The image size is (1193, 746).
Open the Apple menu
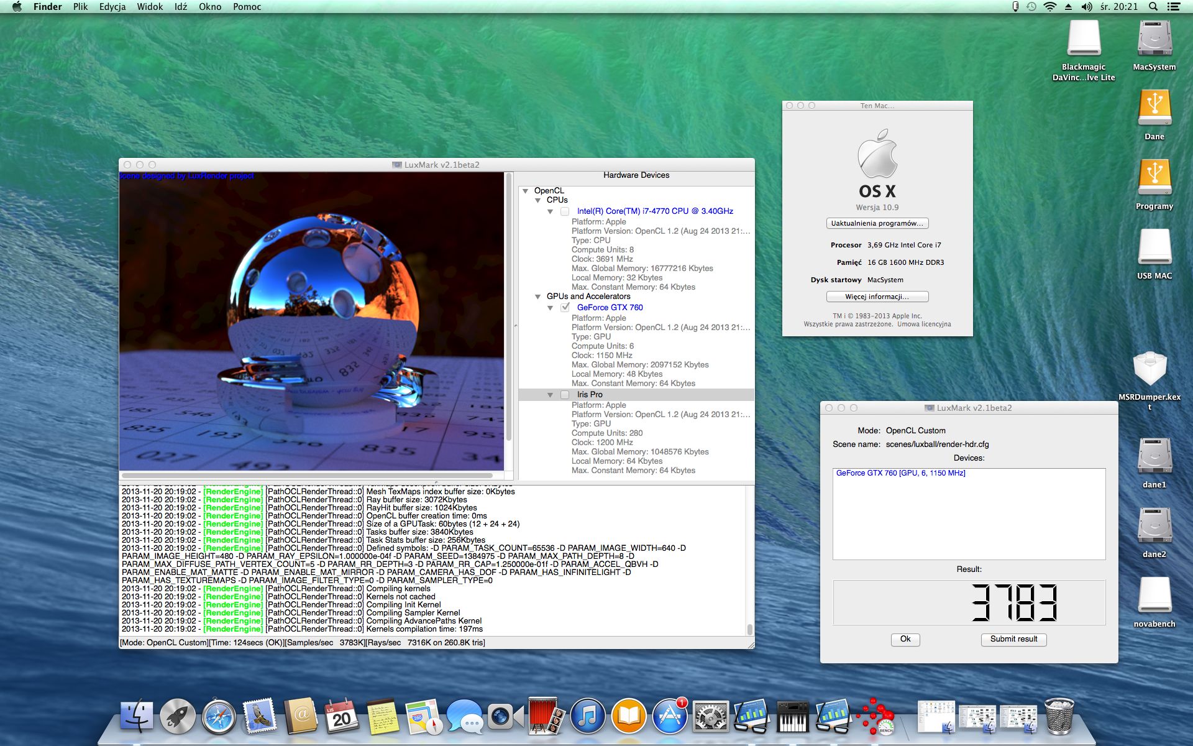(x=17, y=7)
